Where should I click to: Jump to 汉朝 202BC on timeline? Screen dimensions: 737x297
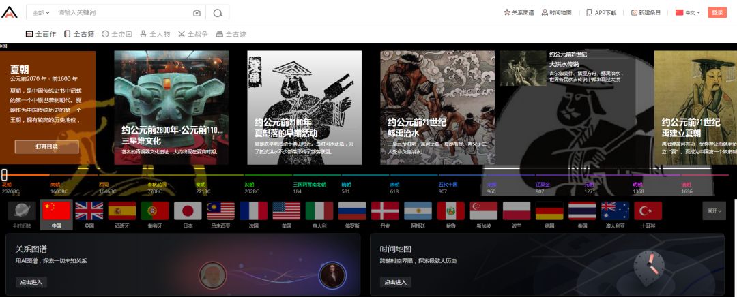[252, 188]
